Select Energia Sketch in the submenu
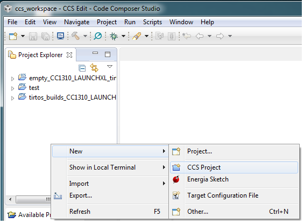Screen dimensions: 304x224 coord(234,179)
